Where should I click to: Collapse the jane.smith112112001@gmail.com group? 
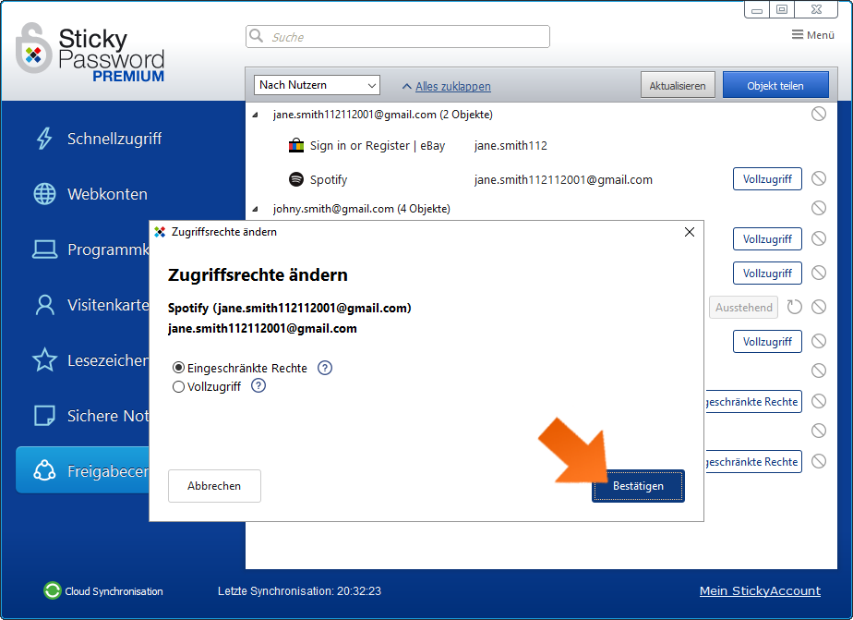pyautogui.click(x=255, y=115)
